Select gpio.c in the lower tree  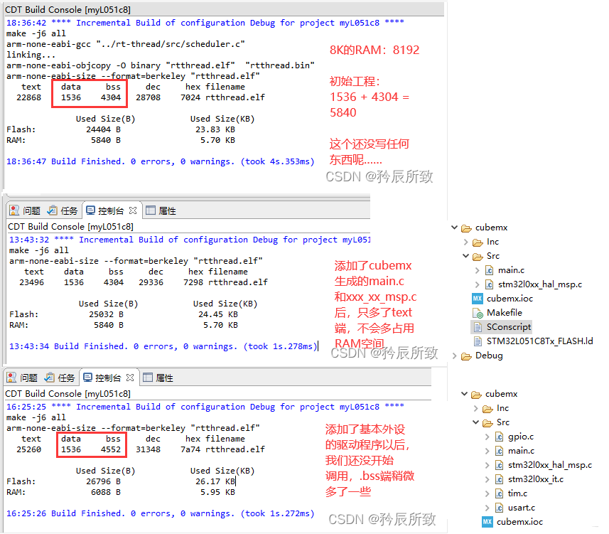(x=521, y=437)
